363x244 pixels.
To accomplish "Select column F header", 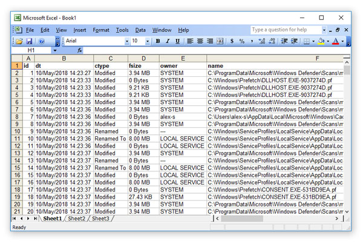I will 275,58.
